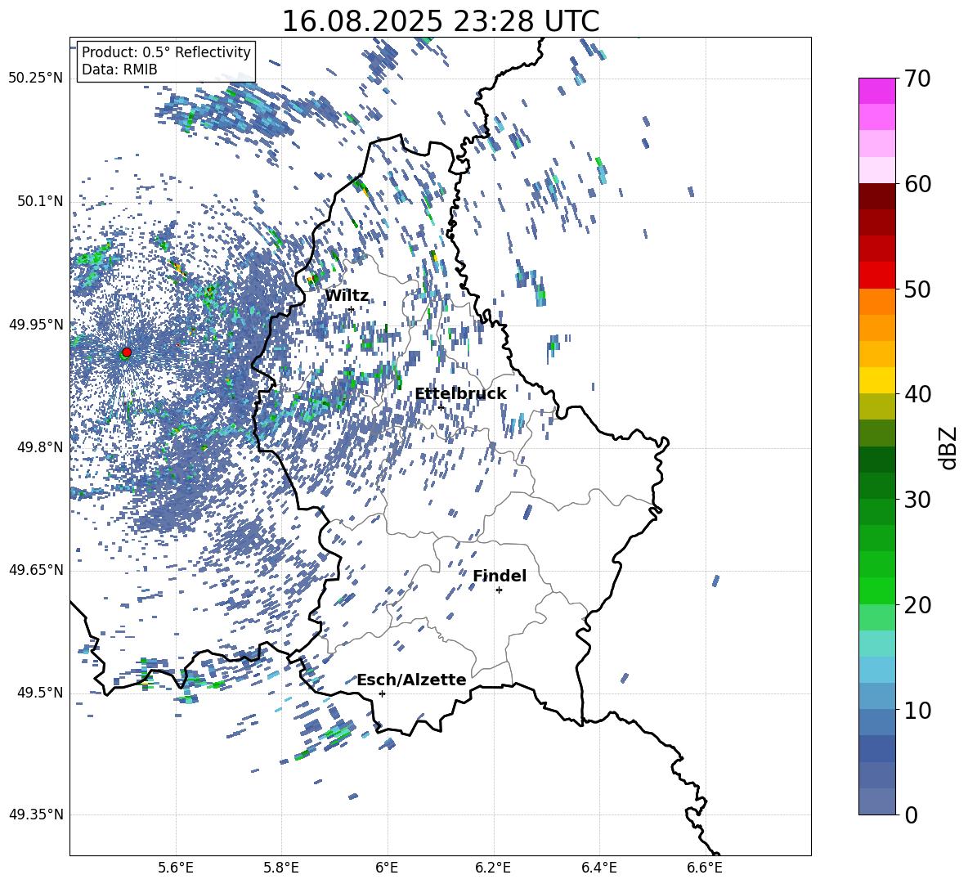Click the lowest blue-grey colorbar segment
968x884 pixels.
[x=876, y=801]
